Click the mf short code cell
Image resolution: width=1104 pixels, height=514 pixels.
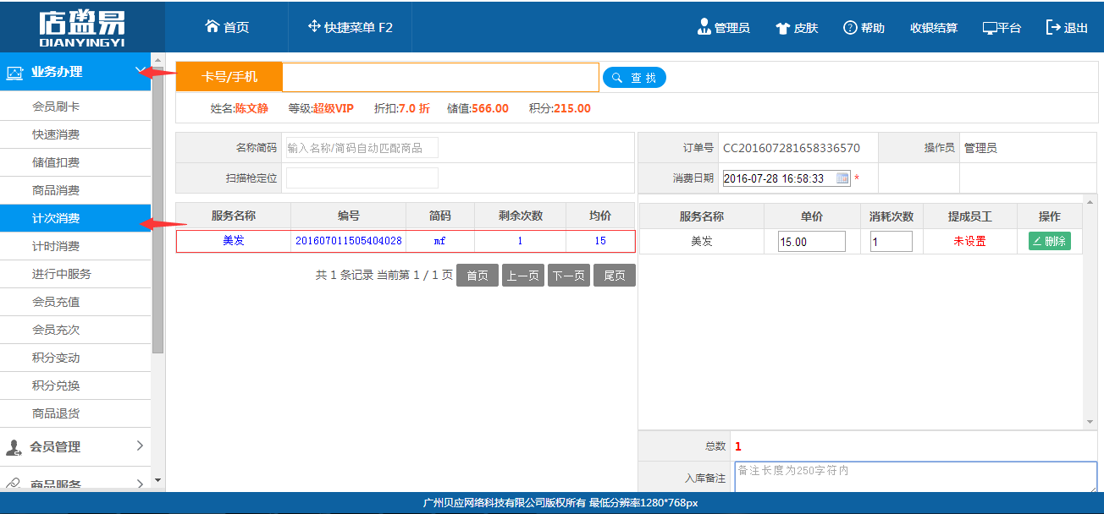pyautogui.click(x=440, y=241)
